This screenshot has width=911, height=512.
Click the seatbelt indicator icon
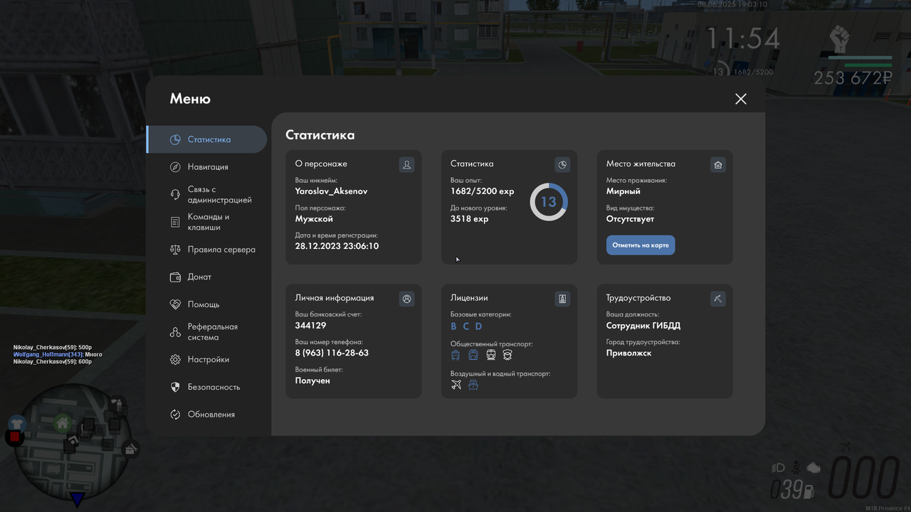(796, 468)
